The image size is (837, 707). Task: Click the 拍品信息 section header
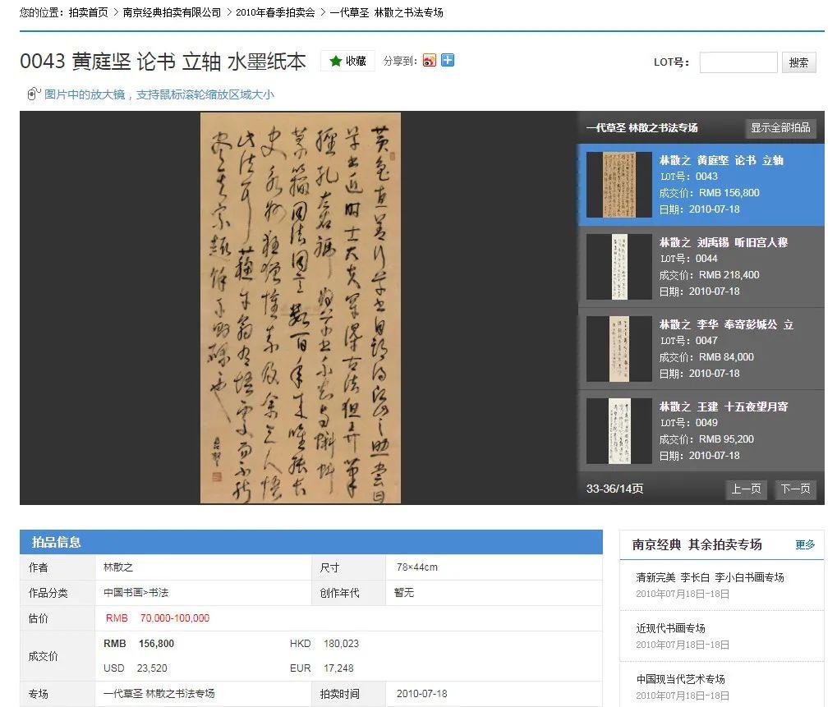[311, 542]
